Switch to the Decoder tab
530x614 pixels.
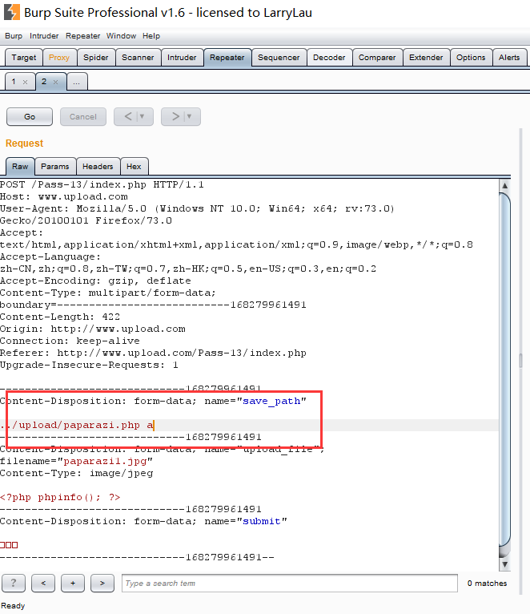[329, 58]
